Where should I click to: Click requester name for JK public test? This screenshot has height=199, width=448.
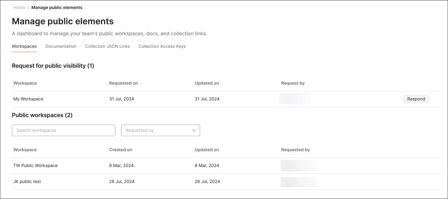[x=298, y=182]
